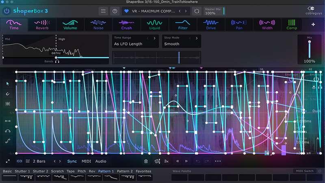Favorite the current preset with heart icon
The height and width of the screenshot is (183, 325).
pos(126,11)
